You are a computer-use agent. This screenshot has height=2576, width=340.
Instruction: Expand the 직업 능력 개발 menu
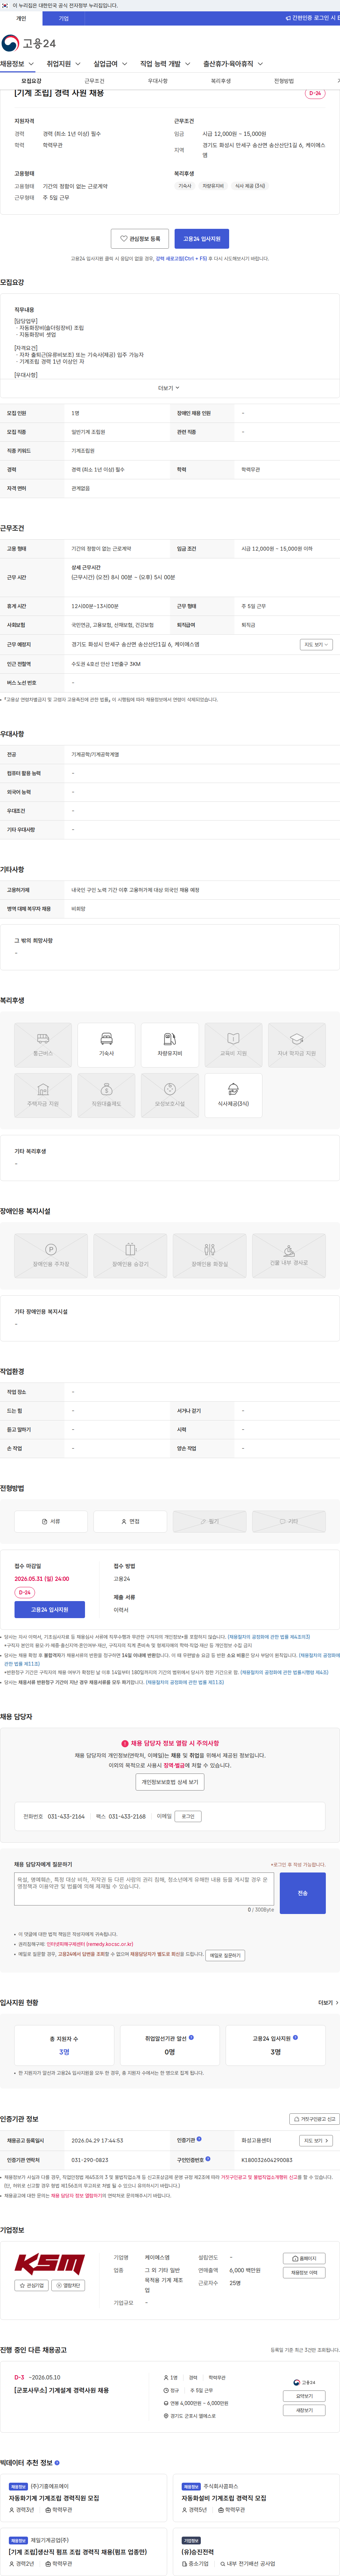coord(165,64)
